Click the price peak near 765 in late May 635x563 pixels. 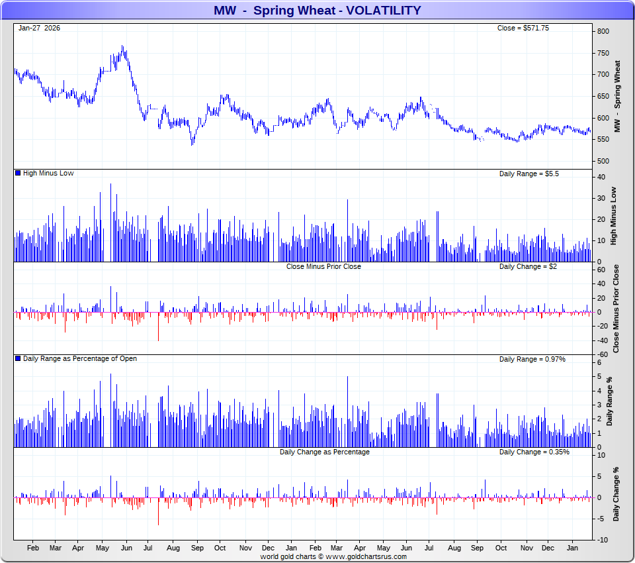click(x=122, y=48)
